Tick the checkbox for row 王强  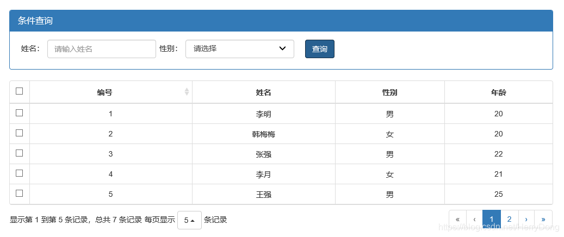[20, 193]
